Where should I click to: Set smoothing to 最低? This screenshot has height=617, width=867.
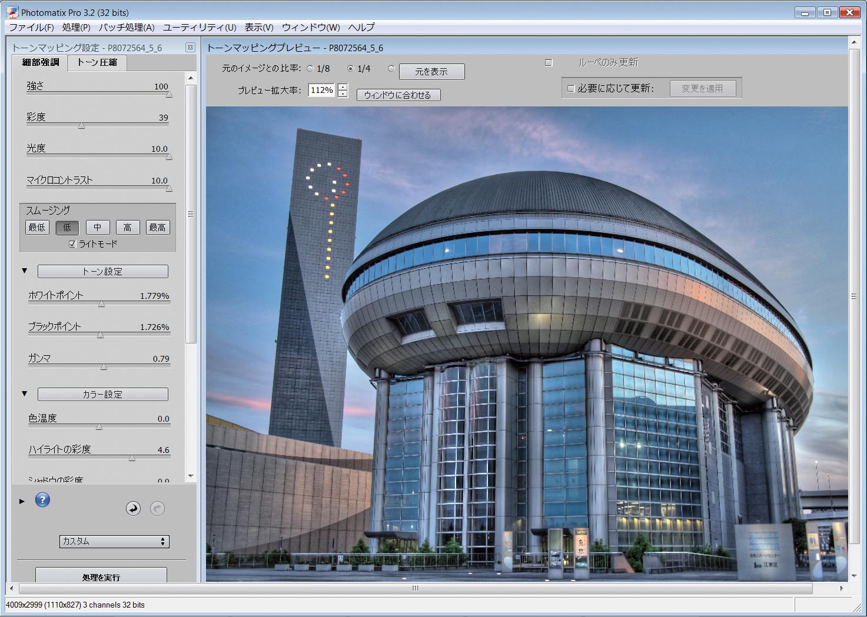[x=37, y=228]
